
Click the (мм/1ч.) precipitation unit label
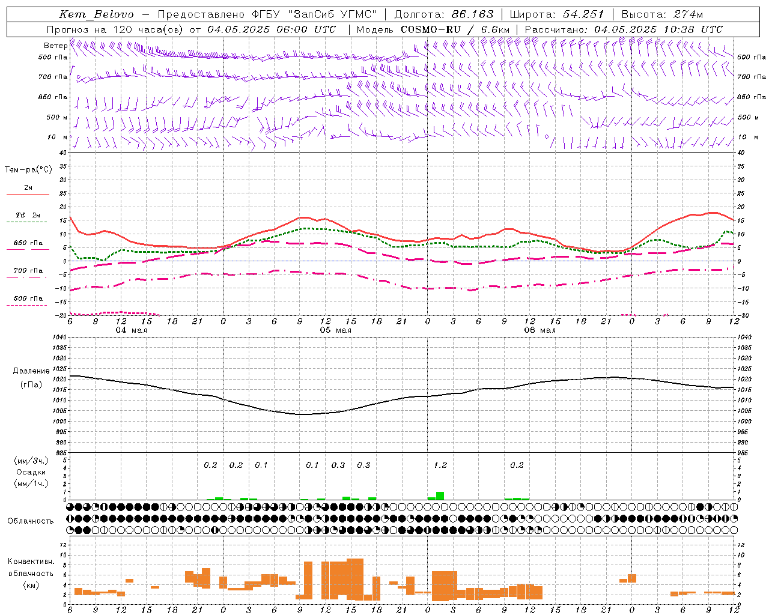pyautogui.click(x=31, y=483)
